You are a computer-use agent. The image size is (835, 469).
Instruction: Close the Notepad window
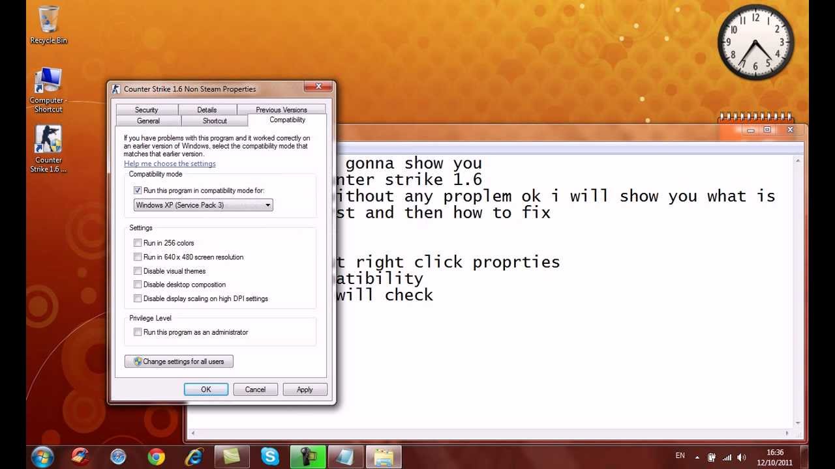tap(790, 130)
